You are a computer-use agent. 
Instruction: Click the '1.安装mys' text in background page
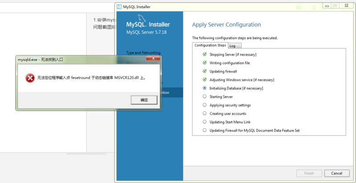pos(105,20)
